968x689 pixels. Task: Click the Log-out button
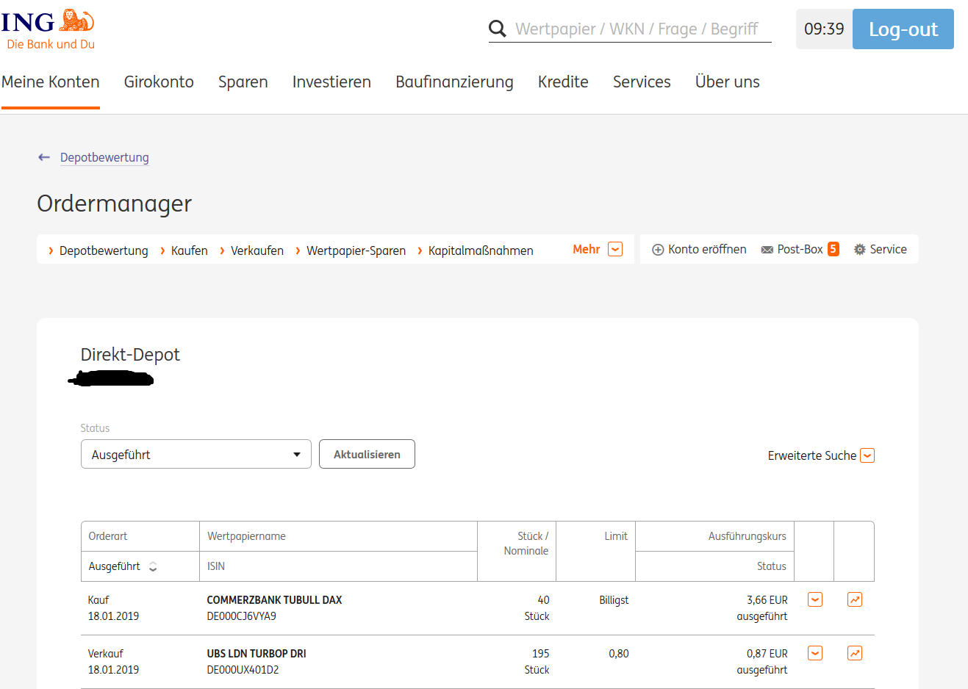click(903, 29)
